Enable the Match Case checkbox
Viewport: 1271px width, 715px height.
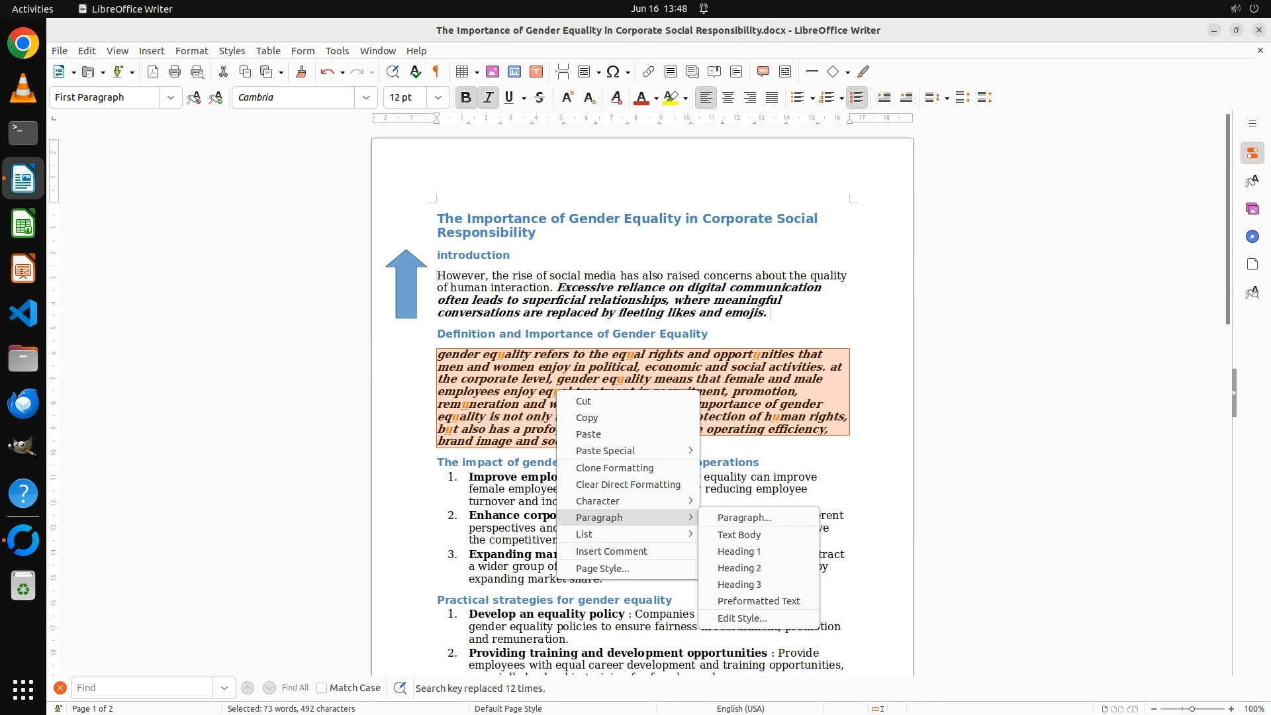tap(322, 688)
